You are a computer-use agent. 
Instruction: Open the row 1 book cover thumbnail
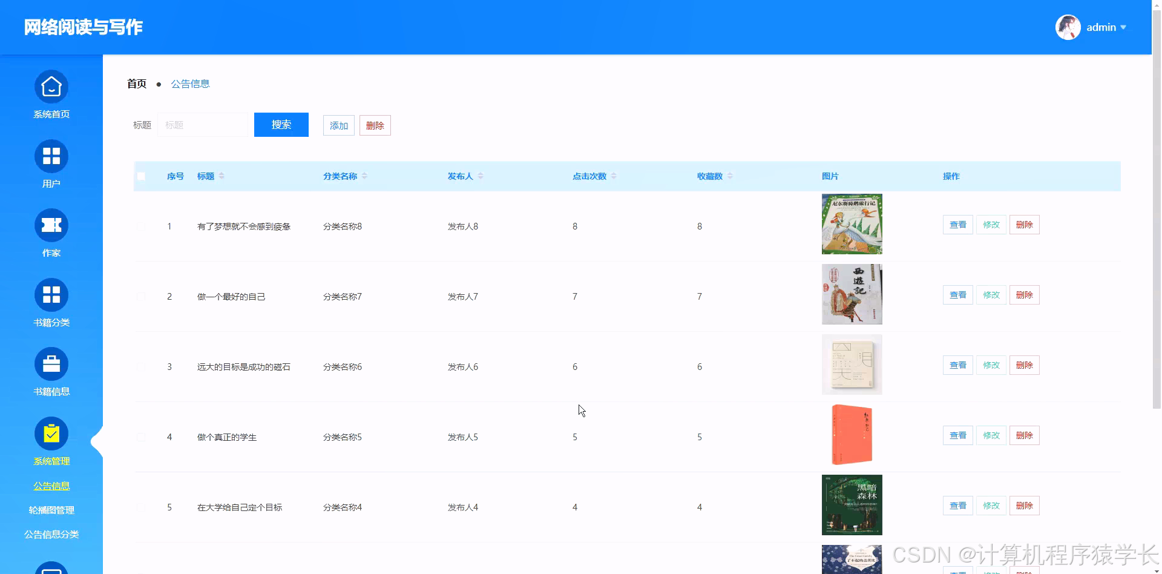click(852, 224)
